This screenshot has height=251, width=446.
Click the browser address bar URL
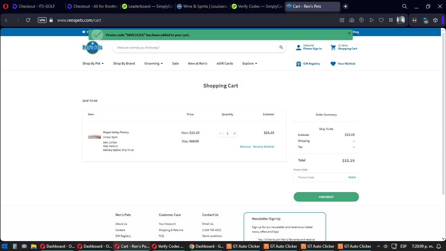pyautogui.click(x=79, y=20)
